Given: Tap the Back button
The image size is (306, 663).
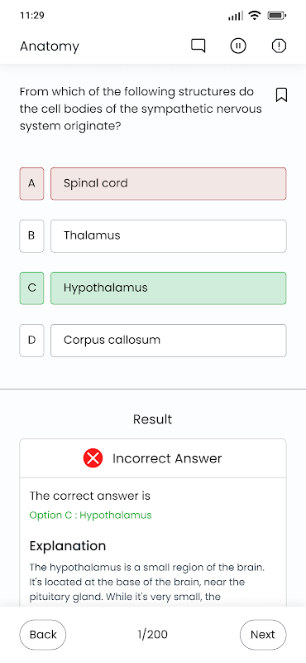Looking at the screenshot, I should (x=43, y=634).
